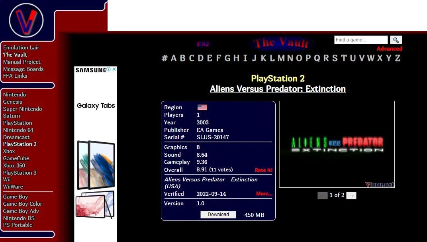Browse games starting with letter D
The height and width of the screenshot is (242, 427).
(201, 58)
